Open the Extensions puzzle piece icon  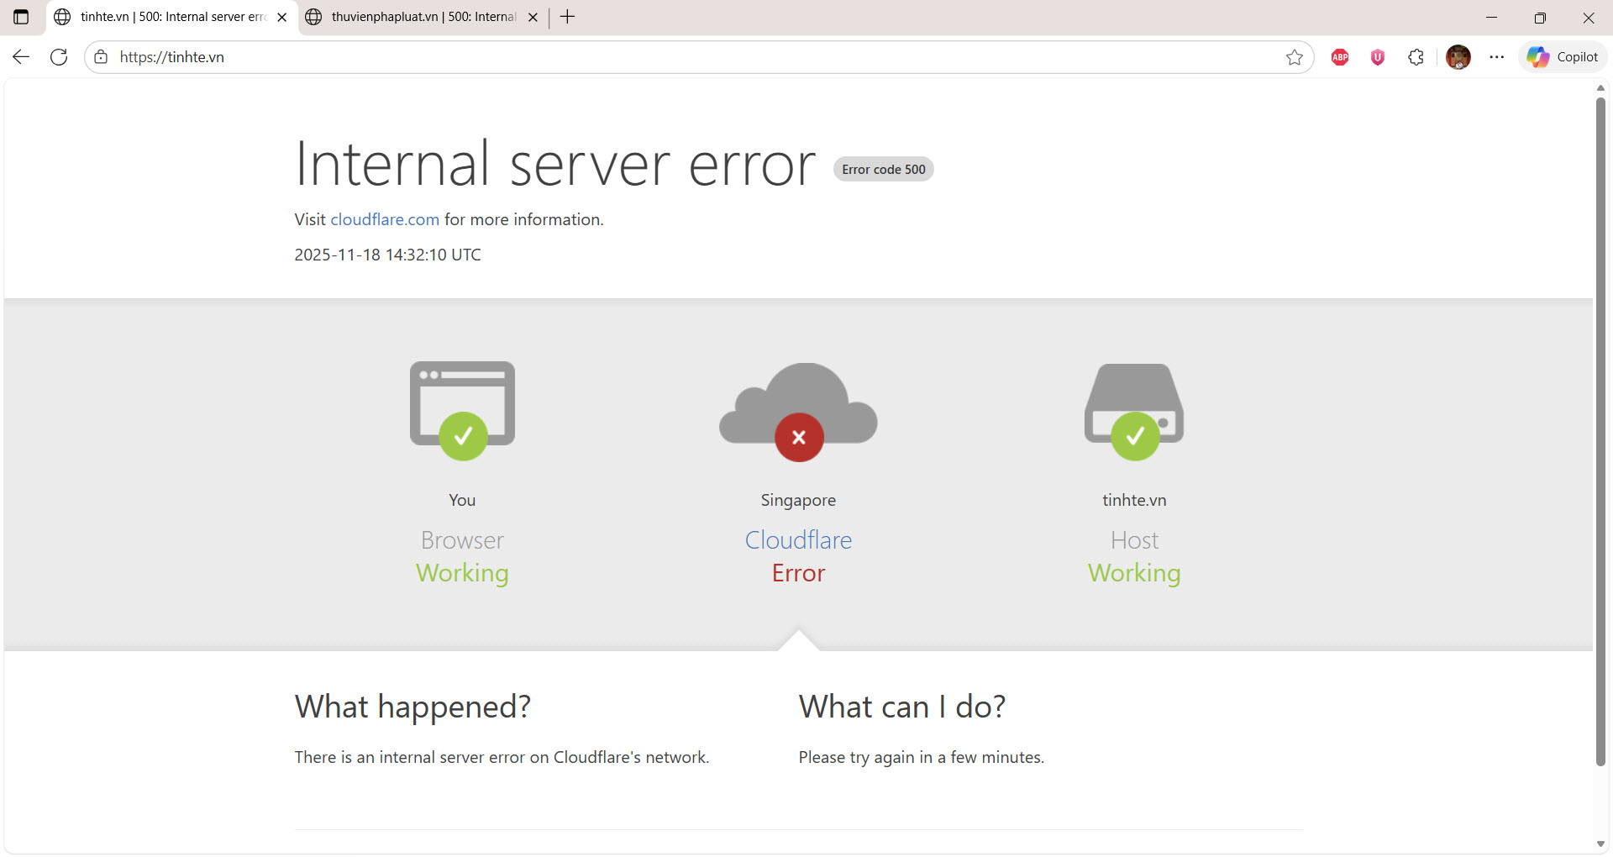click(1416, 57)
